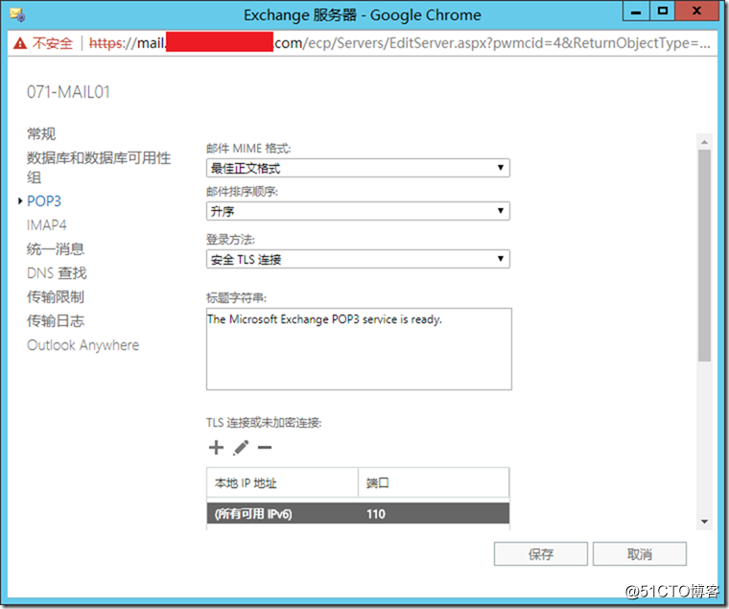Click the scrollbar up arrow
Image resolution: width=729 pixels, height=609 pixels.
coord(704,142)
